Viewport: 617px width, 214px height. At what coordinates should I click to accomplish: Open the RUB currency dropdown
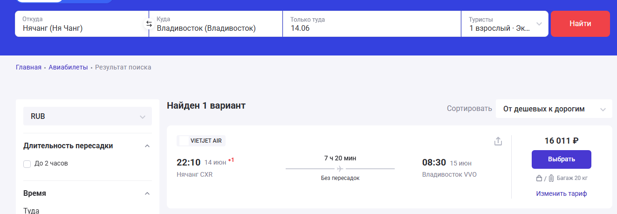88,116
